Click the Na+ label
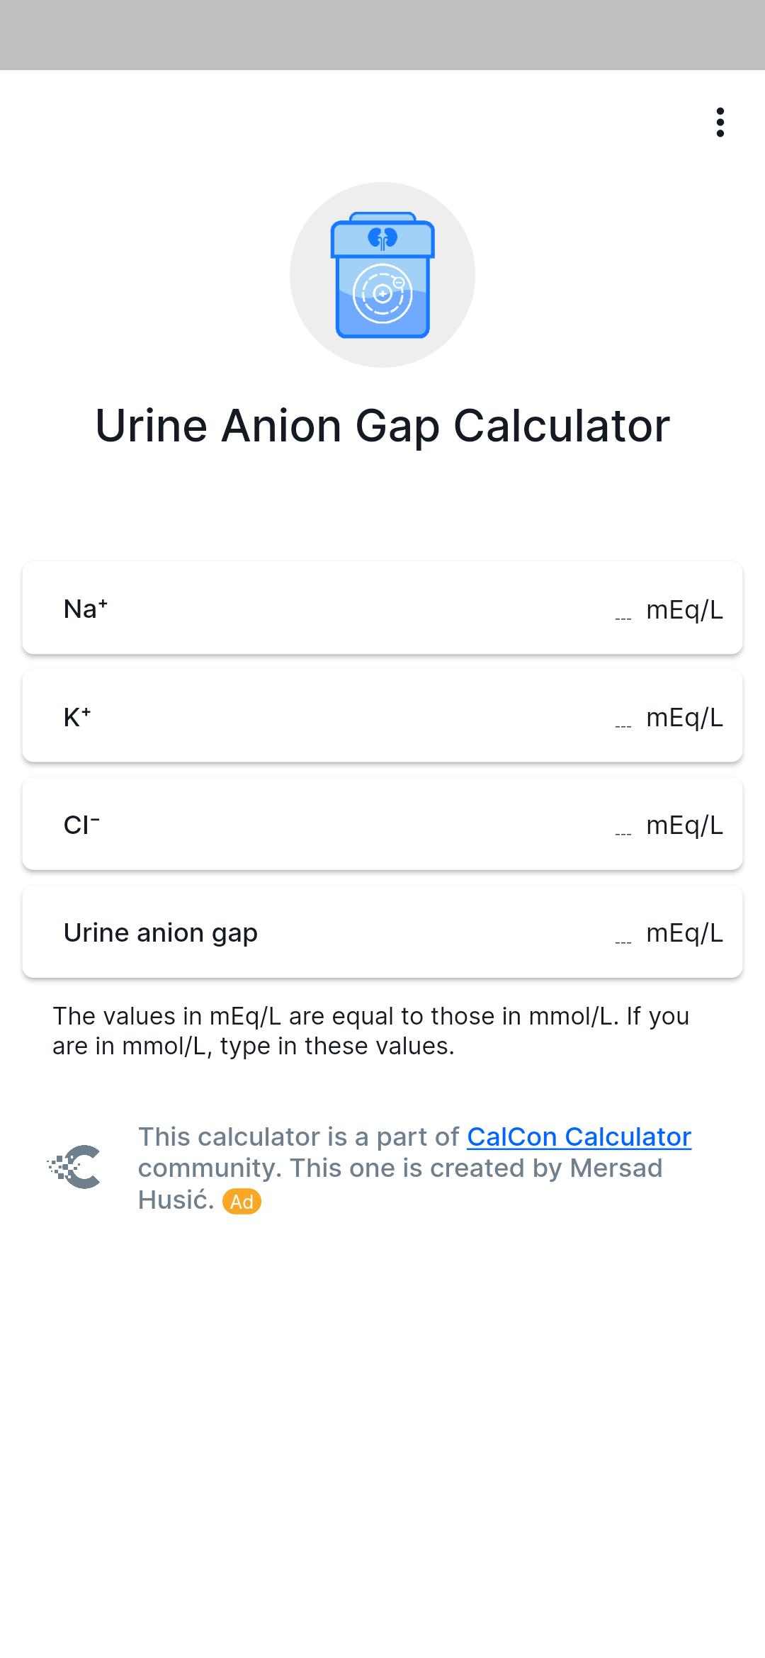765x1658 pixels. tap(86, 609)
